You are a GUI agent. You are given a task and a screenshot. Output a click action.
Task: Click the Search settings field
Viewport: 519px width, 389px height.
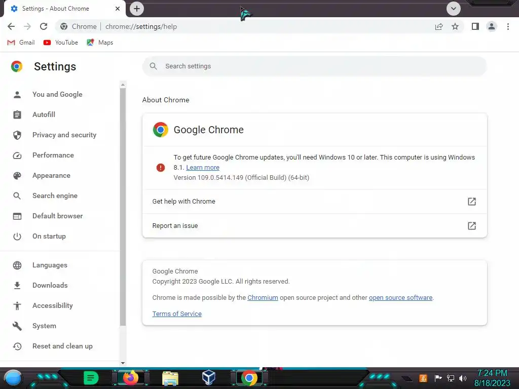pyautogui.click(x=314, y=66)
